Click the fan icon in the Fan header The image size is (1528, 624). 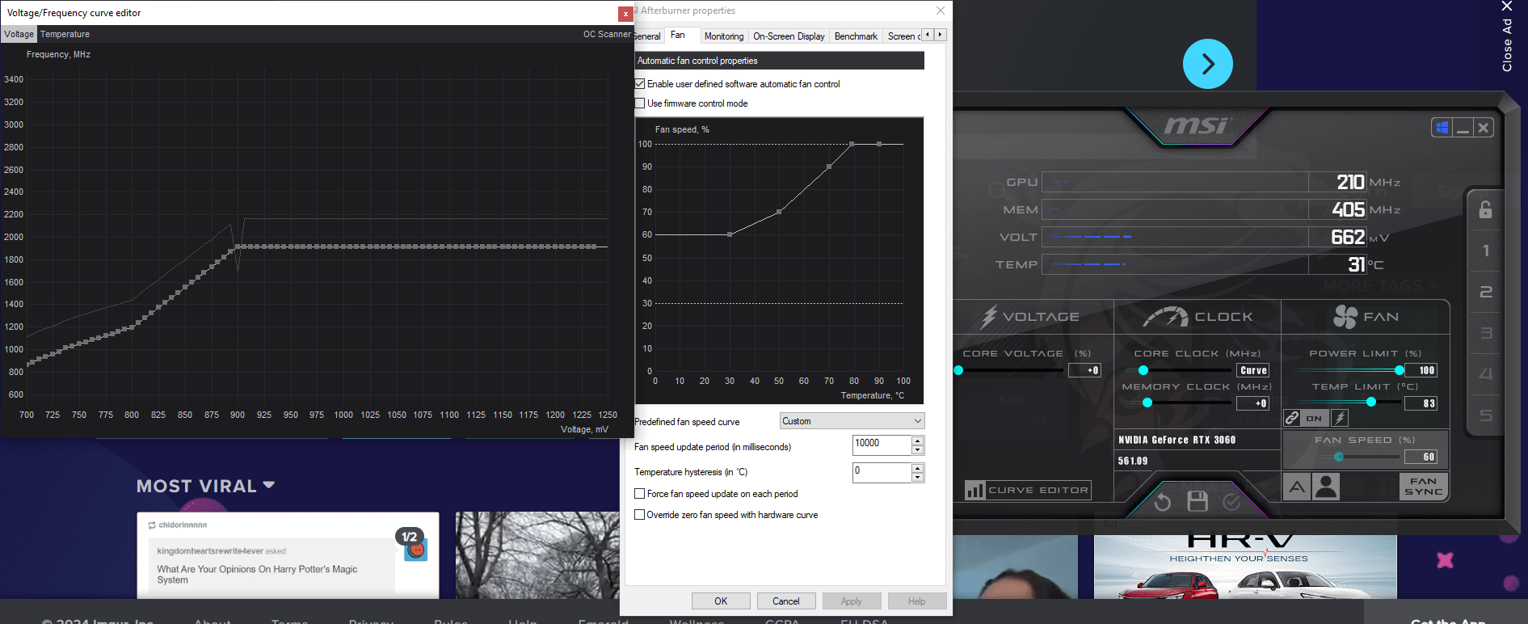tap(1345, 317)
